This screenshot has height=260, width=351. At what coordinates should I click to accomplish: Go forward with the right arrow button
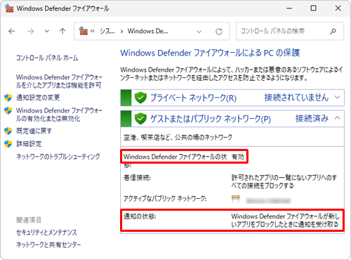(31, 31)
